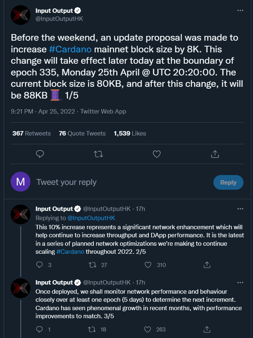
Task: Share the 3/5 thread tweet
Action: click(x=207, y=329)
